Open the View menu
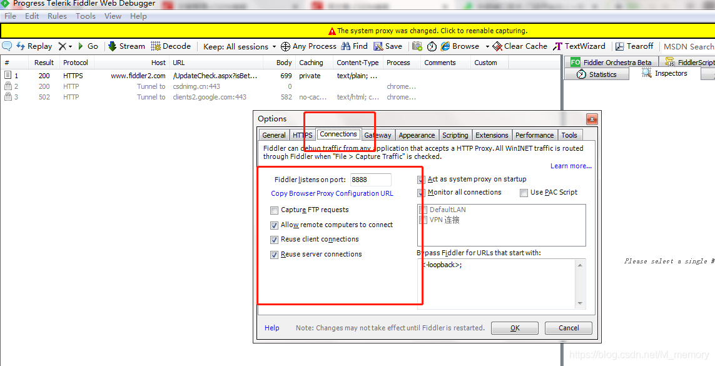 [x=113, y=16]
